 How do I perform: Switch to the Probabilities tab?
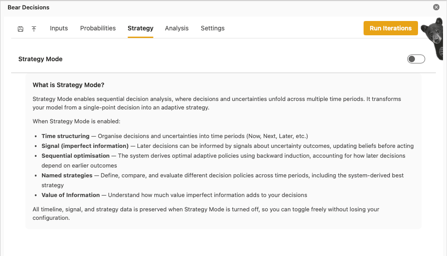tap(98, 28)
